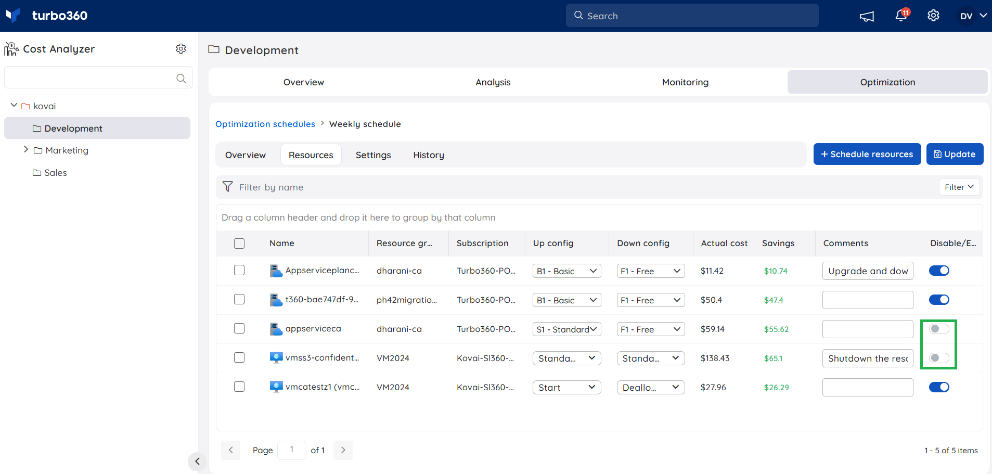Check the appserviceca row checkbox
Screen dimensions: 992x474
click(239, 328)
